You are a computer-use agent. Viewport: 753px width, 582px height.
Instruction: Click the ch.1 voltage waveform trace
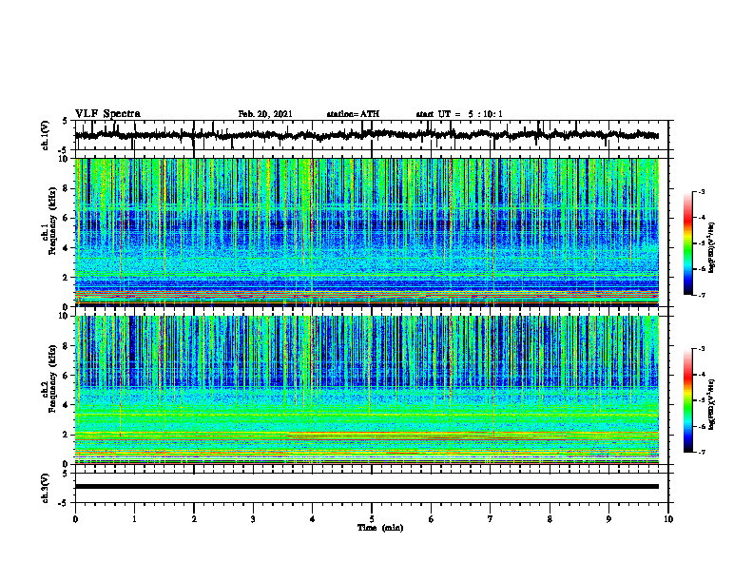click(366, 135)
